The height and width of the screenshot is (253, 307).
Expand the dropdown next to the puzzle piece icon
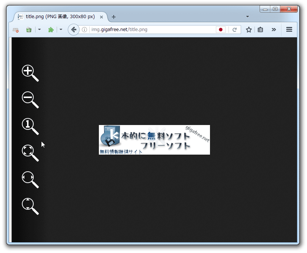(x=61, y=30)
